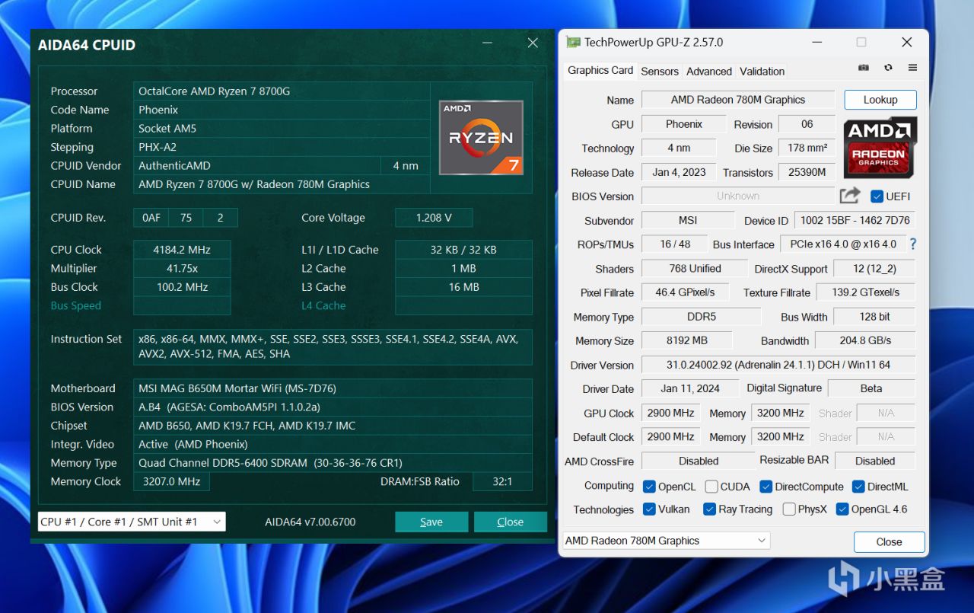Viewport: 974px width, 613px height.
Task: Click the Release Date field
Action: [x=679, y=172]
